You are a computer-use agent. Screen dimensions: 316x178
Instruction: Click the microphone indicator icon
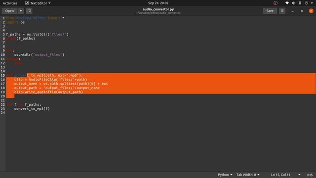pos(300,3)
